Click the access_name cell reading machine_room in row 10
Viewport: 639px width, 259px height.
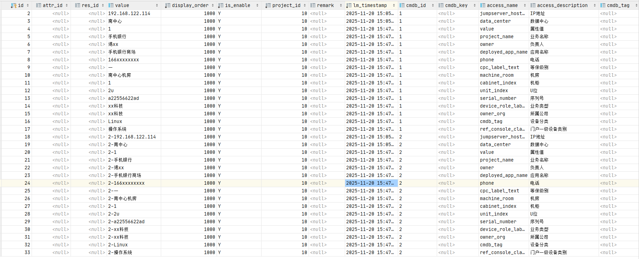496,75
